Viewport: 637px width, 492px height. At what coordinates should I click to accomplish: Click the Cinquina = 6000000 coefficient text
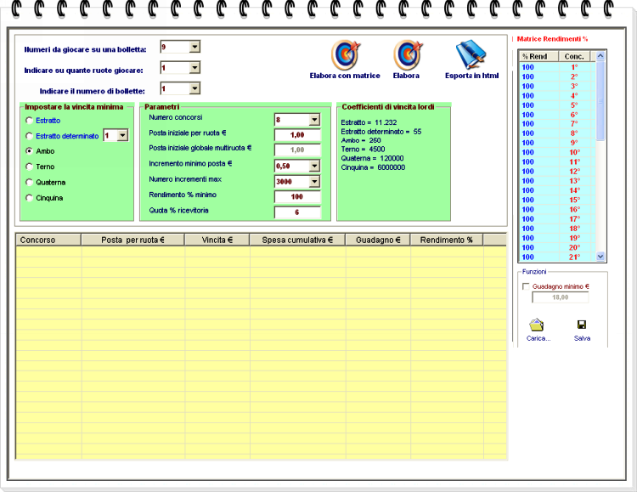pyautogui.click(x=373, y=167)
